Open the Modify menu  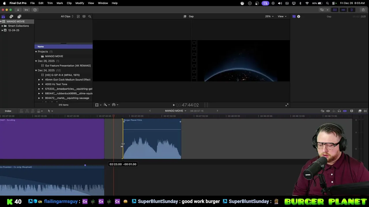point(80,3)
